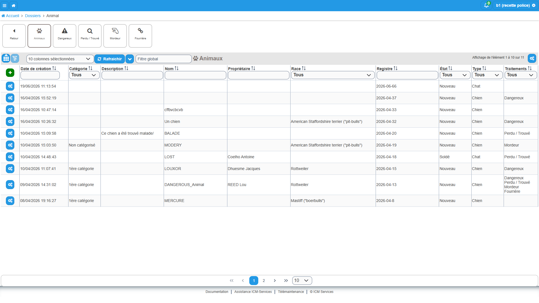Select the Animaux paw tab
Image resolution: width=539 pixels, height=303 pixels.
tap(39, 36)
